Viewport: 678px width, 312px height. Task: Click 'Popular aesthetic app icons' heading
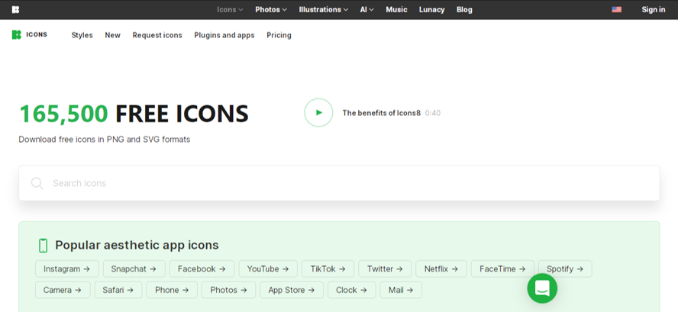tap(137, 246)
